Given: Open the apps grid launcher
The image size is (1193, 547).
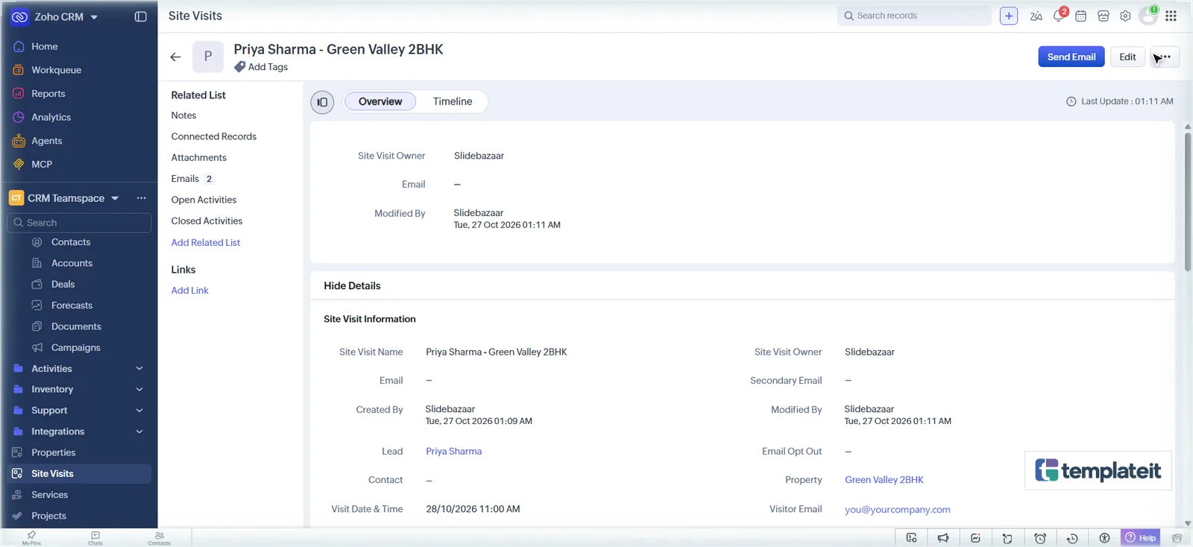Looking at the screenshot, I should pyautogui.click(x=1171, y=16).
